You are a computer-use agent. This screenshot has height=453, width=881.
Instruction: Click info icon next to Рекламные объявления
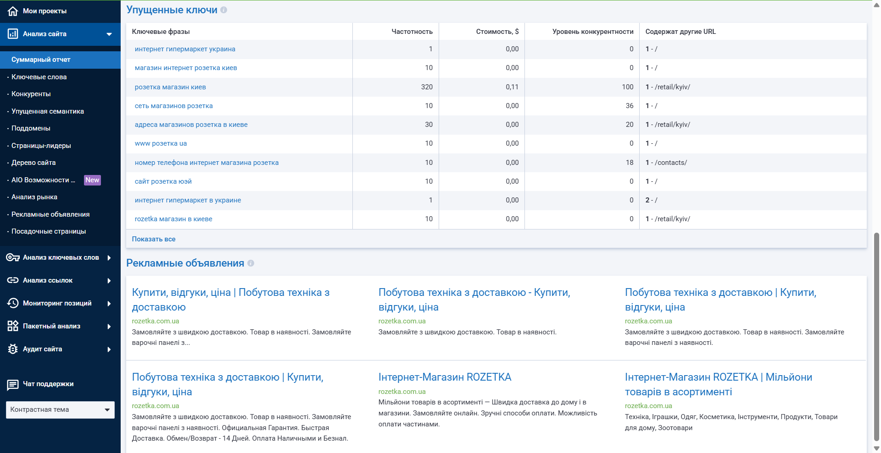tap(251, 263)
